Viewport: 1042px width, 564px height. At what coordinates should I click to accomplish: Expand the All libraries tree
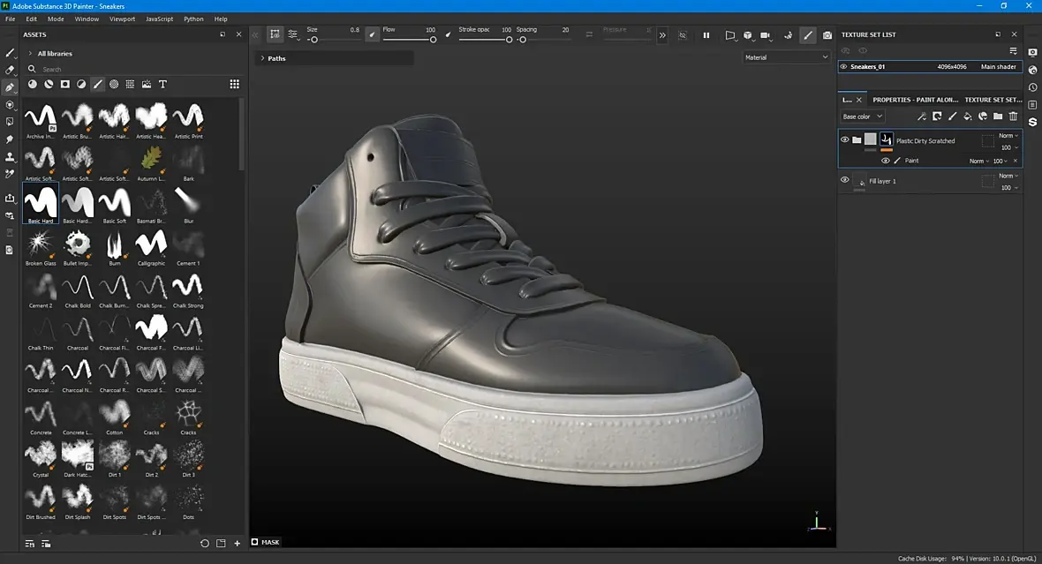[30, 54]
